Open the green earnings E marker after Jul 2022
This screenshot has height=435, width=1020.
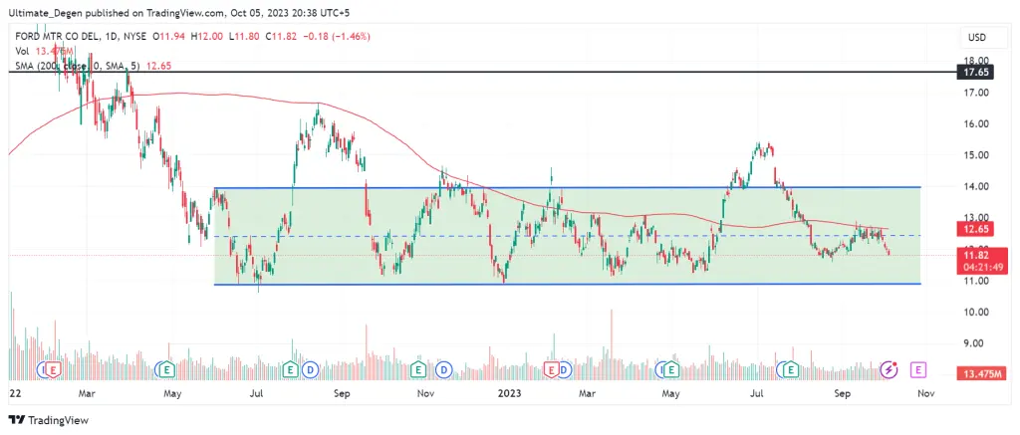pyautogui.click(x=291, y=370)
